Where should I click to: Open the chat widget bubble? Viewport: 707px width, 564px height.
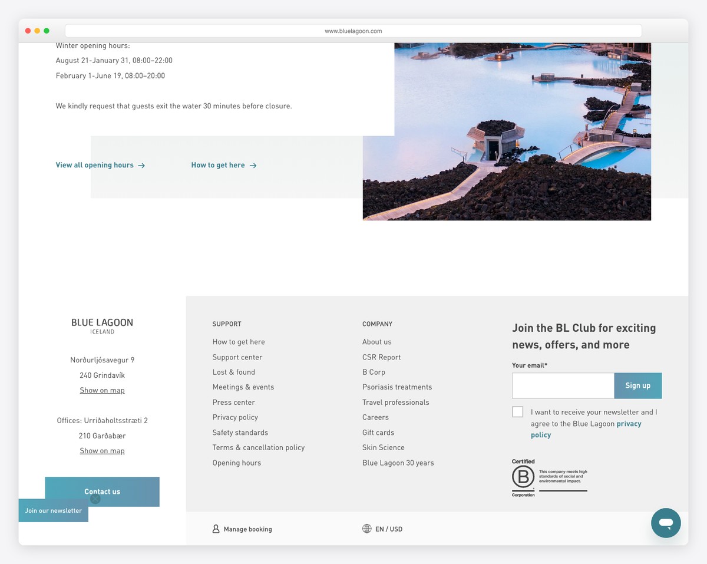(666, 522)
